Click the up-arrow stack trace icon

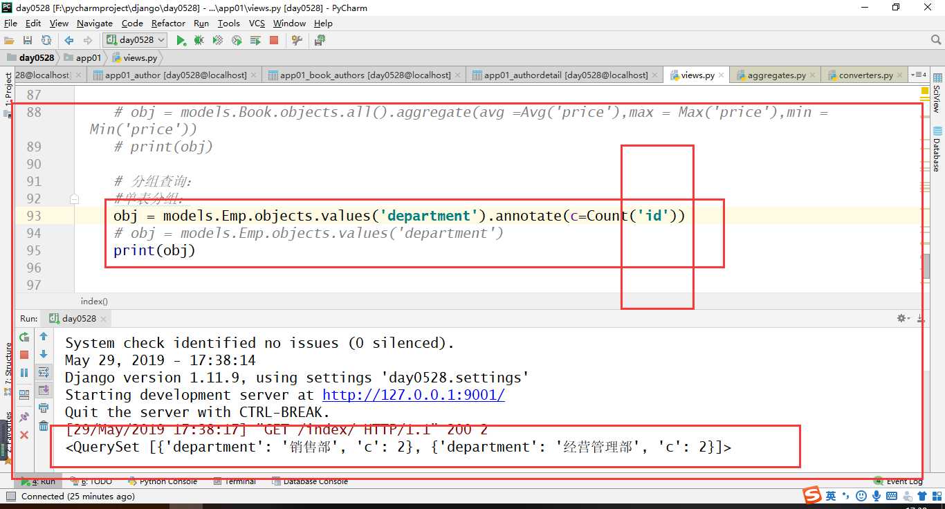tap(44, 337)
